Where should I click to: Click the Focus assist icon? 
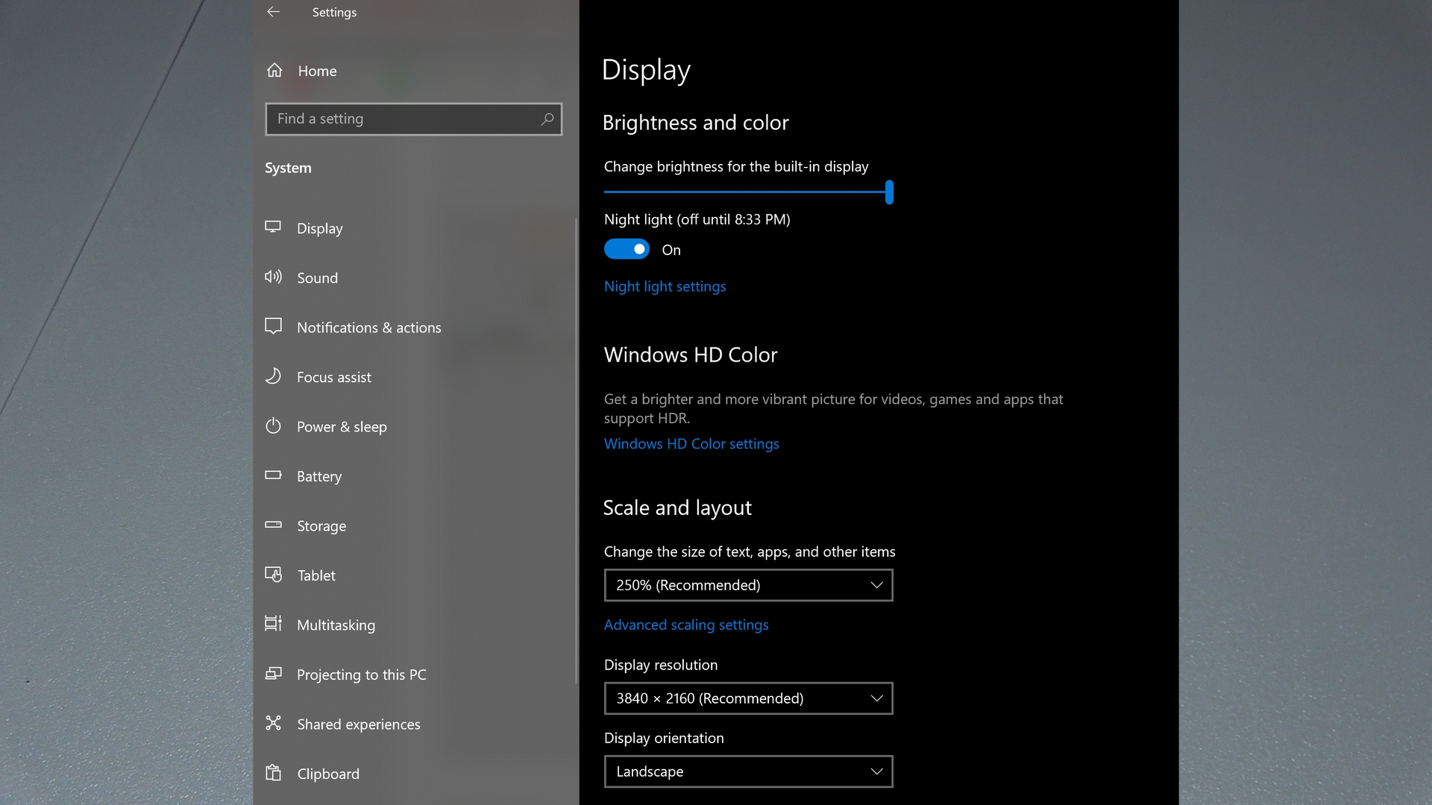[274, 376]
